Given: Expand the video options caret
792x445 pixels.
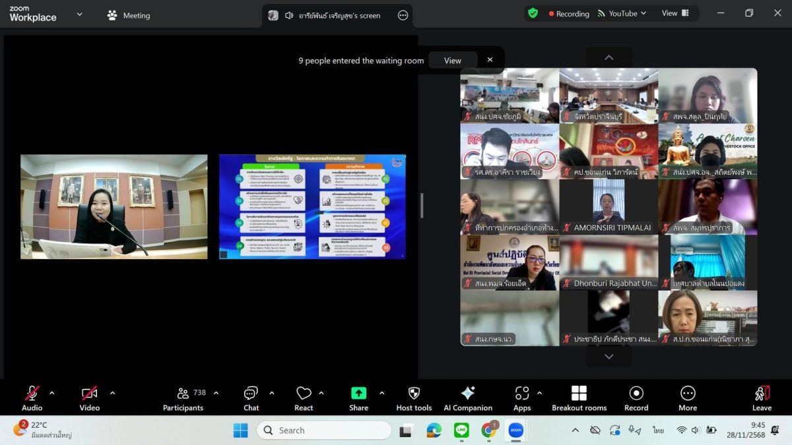Looking at the screenshot, I should 112,393.
